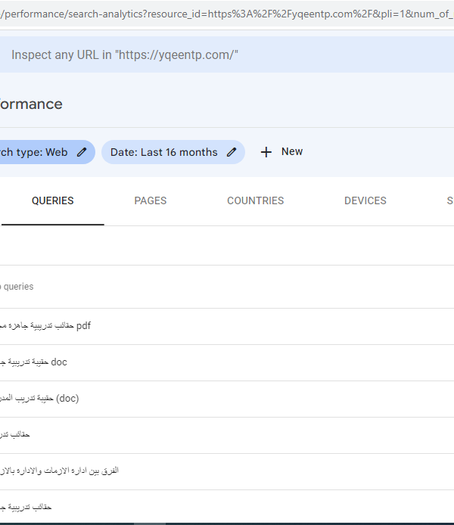Add a New filter
Image resolution: width=454 pixels, height=525 pixels.
pyautogui.click(x=282, y=151)
